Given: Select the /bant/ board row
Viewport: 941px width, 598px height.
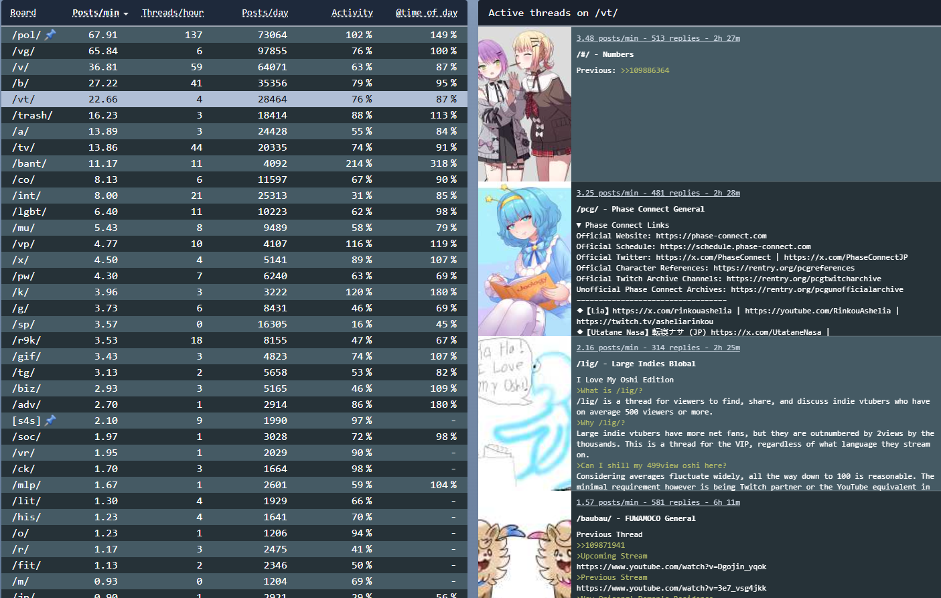Looking at the screenshot, I should click(234, 163).
